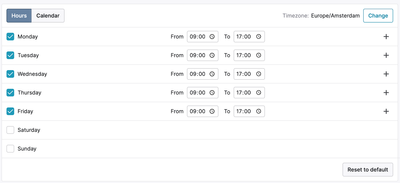Select the Hours tab

pos(19,16)
